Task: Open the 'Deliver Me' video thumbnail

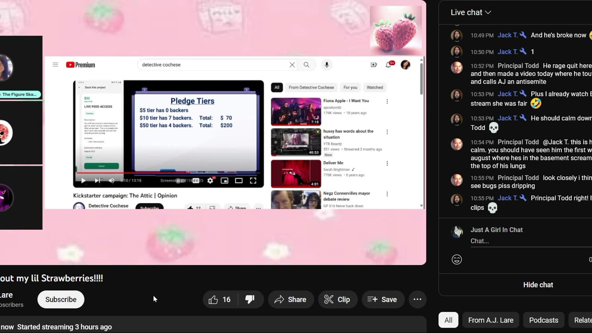Action: coord(296,173)
